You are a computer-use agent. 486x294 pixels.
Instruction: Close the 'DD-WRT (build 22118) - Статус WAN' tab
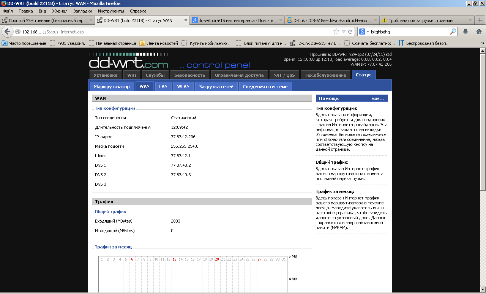tap(185, 20)
